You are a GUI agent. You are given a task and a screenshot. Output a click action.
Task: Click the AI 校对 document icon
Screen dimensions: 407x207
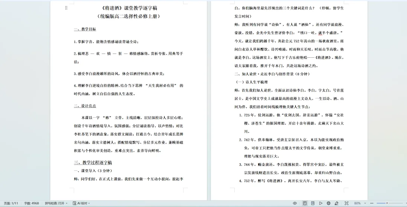(x=75, y=203)
